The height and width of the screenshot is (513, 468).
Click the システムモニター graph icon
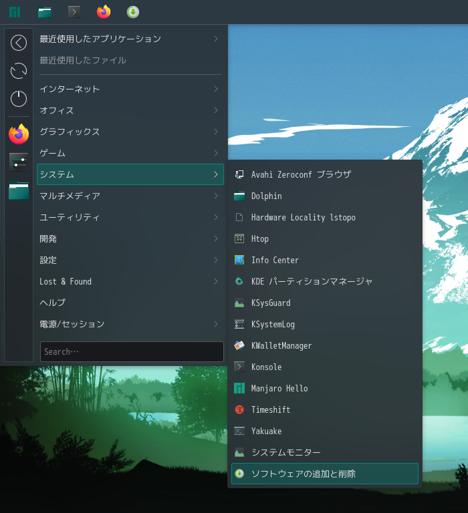point(239,452)
